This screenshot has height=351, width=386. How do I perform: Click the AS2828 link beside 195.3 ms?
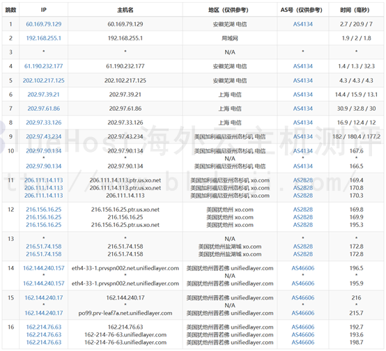click(x=303, y=225)
